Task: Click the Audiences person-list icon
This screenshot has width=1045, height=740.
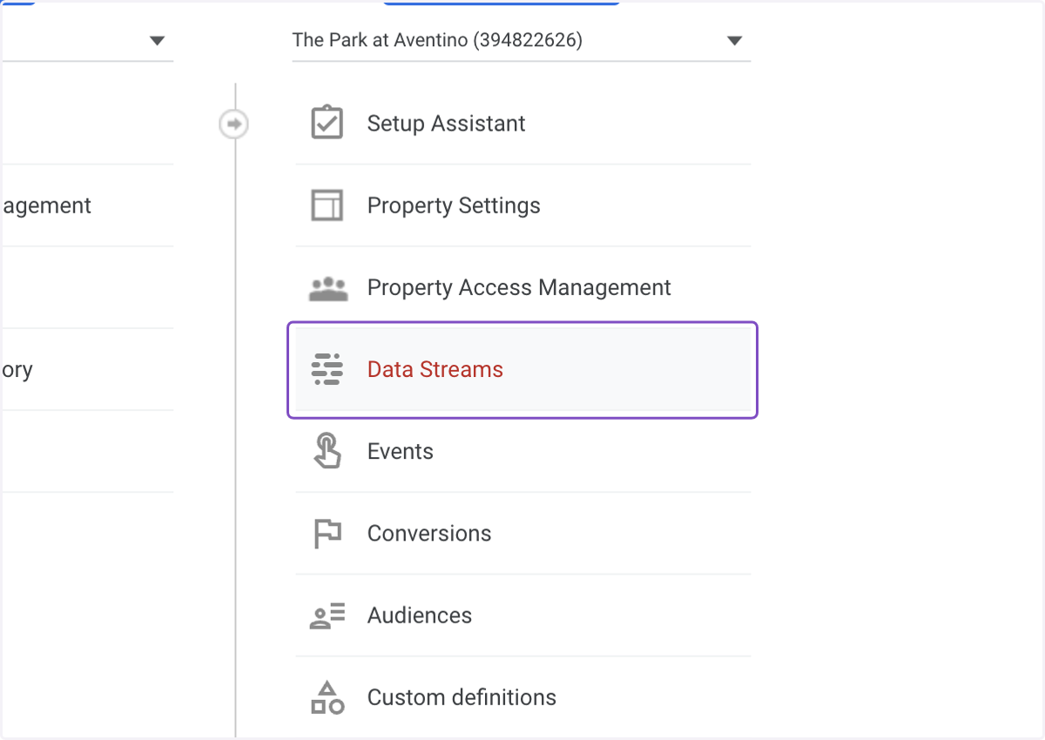Action: [327, 616]
